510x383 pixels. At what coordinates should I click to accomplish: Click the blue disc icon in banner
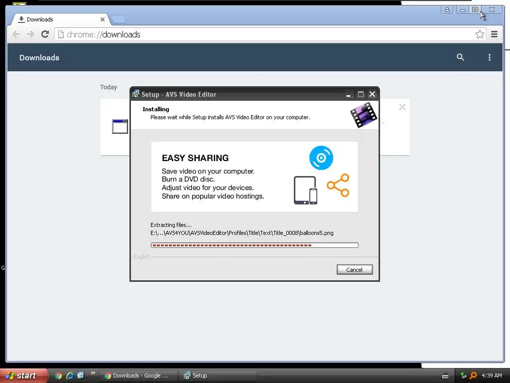[321, 158]
